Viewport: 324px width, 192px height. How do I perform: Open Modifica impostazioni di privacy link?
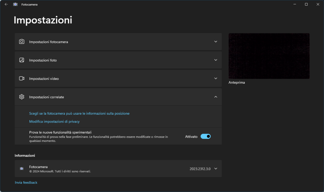pyautogui.click(x=54, y=122)
